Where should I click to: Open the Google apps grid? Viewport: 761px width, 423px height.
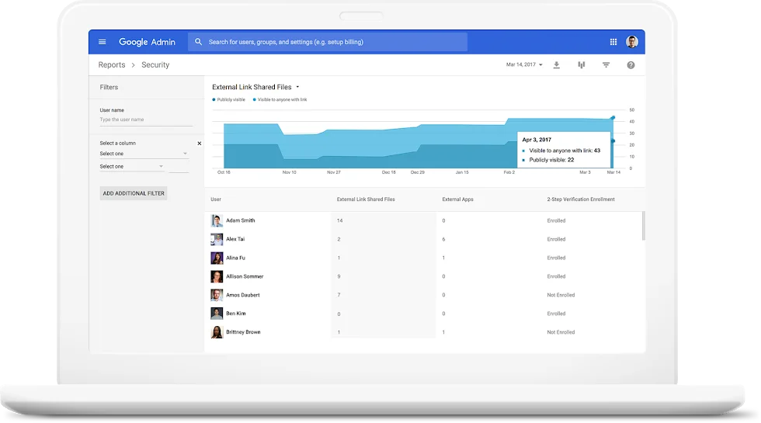point(613,42)
